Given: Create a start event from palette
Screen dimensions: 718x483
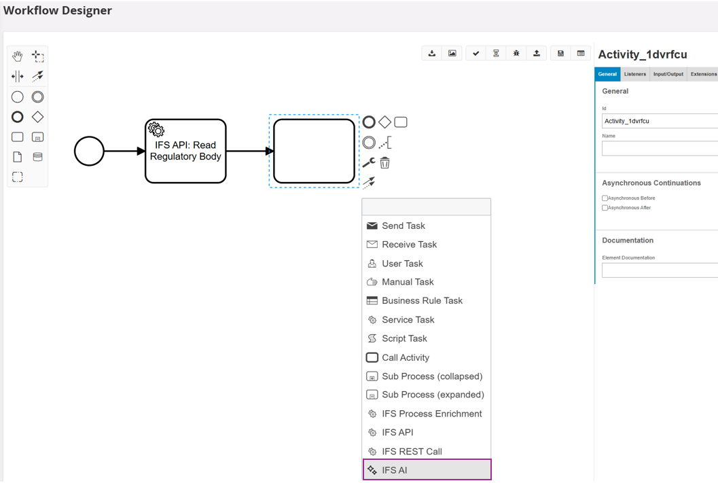Looking at the screenshot, I should coord(18,97).
